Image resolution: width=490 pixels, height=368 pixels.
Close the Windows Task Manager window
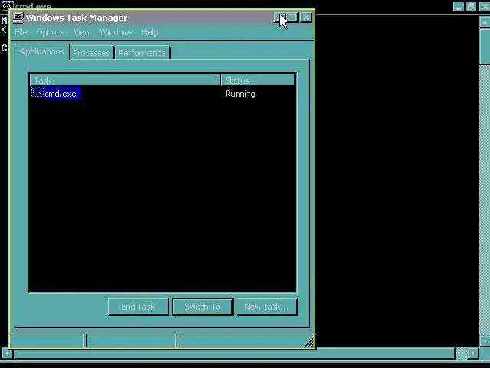pyautogui.click(x=306, y=18)
